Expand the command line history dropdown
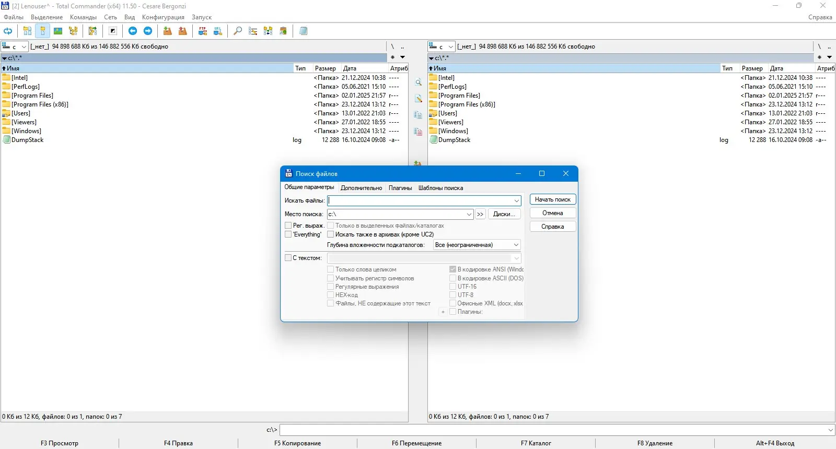836x449 pixels. [x=831, y=430]
